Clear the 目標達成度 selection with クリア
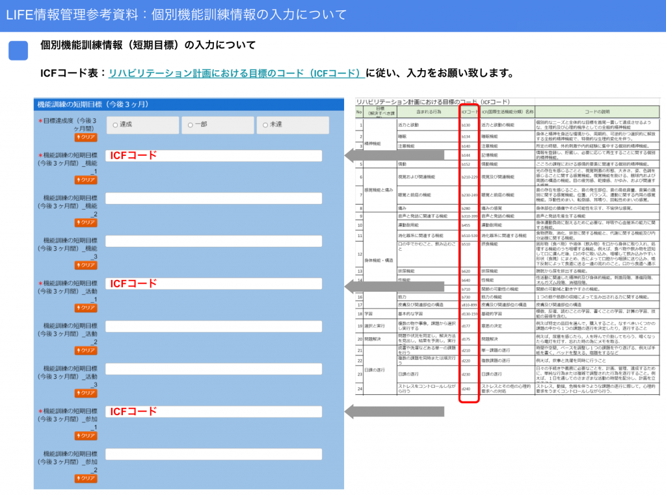This screenshot has height=495, width=666. click(87, 137)
